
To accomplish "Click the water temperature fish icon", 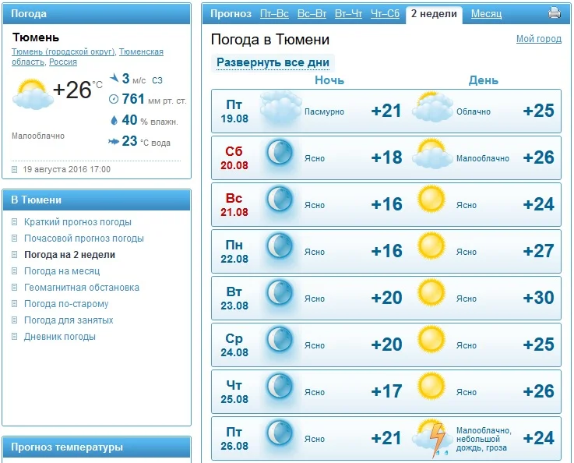I will [x=114, y=141].
